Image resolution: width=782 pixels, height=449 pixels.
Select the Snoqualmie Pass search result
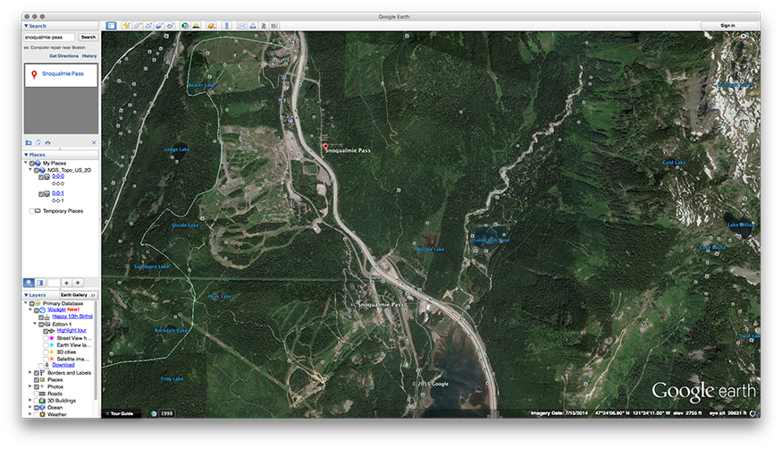pos(62,75)
